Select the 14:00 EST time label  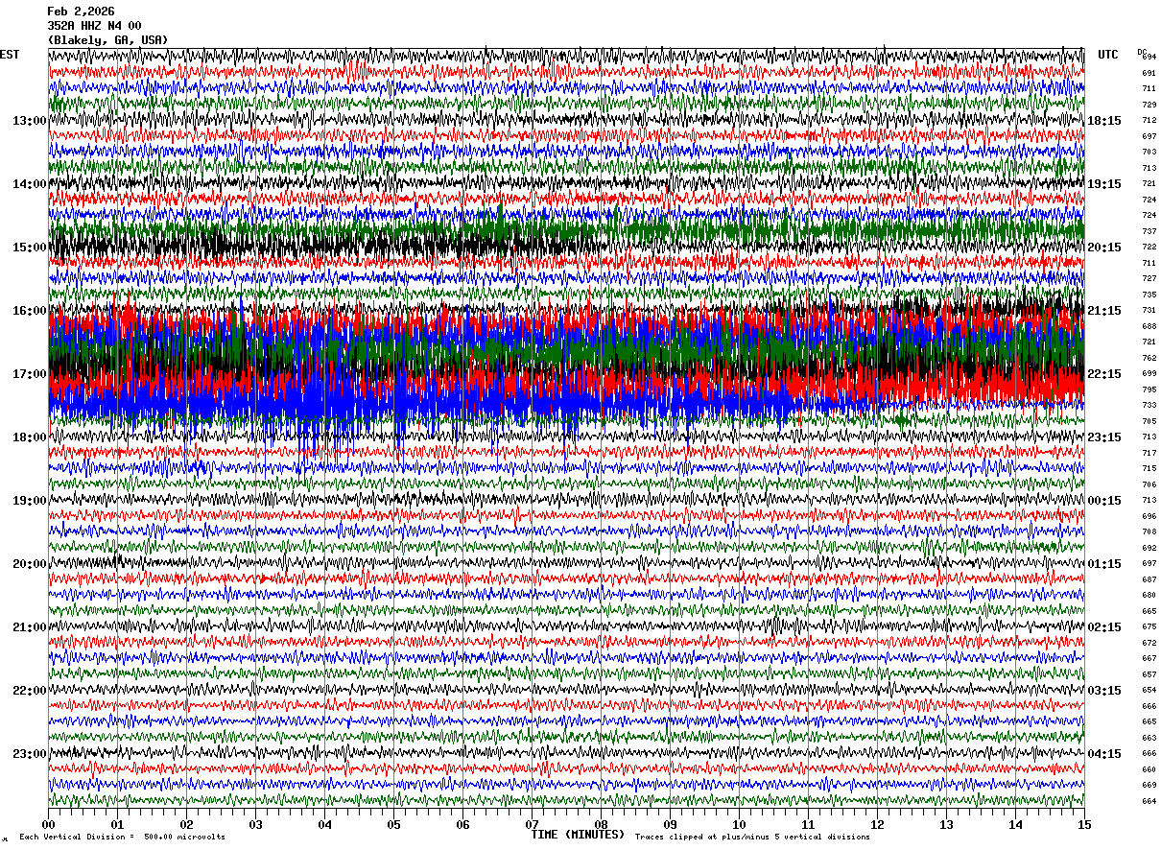30,184
